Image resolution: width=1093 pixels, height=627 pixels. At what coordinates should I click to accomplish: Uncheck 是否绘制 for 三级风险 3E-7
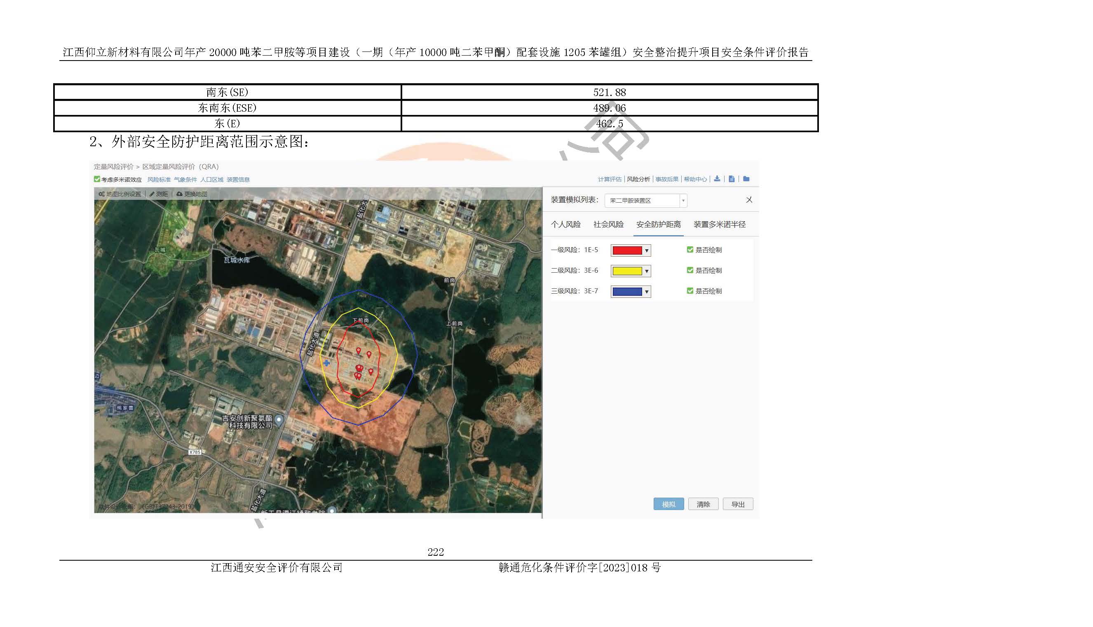pyautogui.click(x=690, y=291)
